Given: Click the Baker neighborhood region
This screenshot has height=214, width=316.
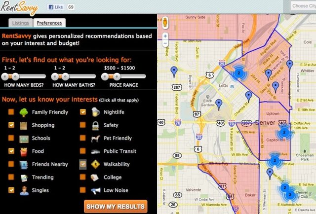Looking at the screenshot, I should [250, 195].
